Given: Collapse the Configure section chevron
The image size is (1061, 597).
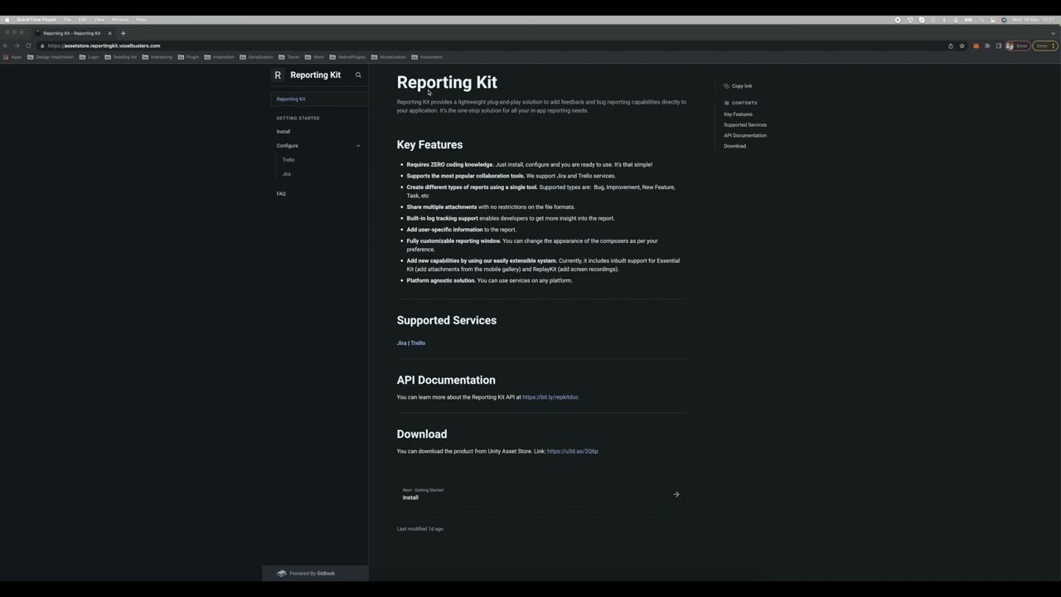Looking at the screenshot, I should [358, 146].
